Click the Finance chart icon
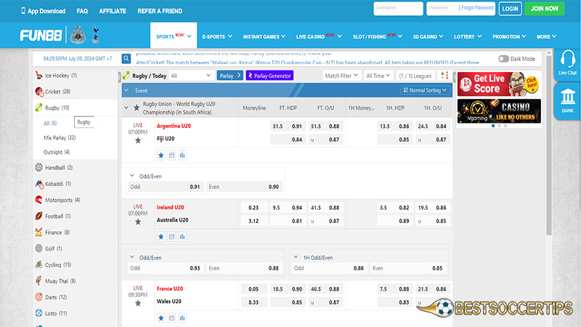 click(x=39, y=232)
